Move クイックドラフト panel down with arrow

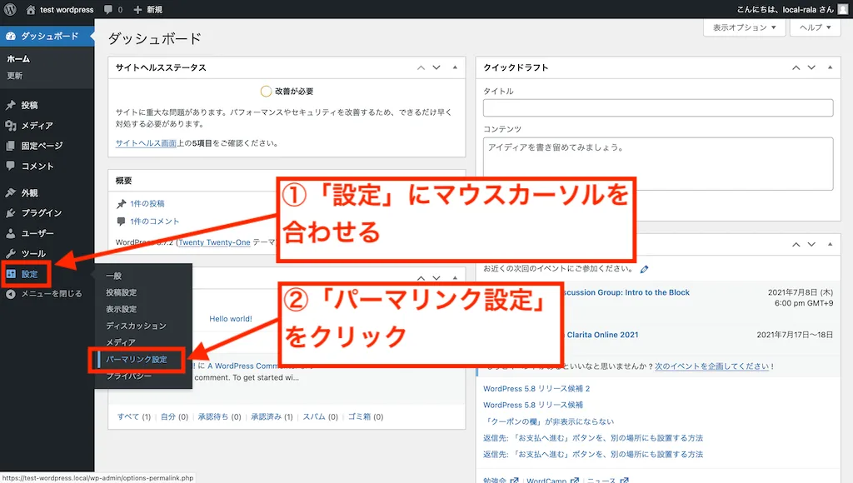click(x=811, y=67)
